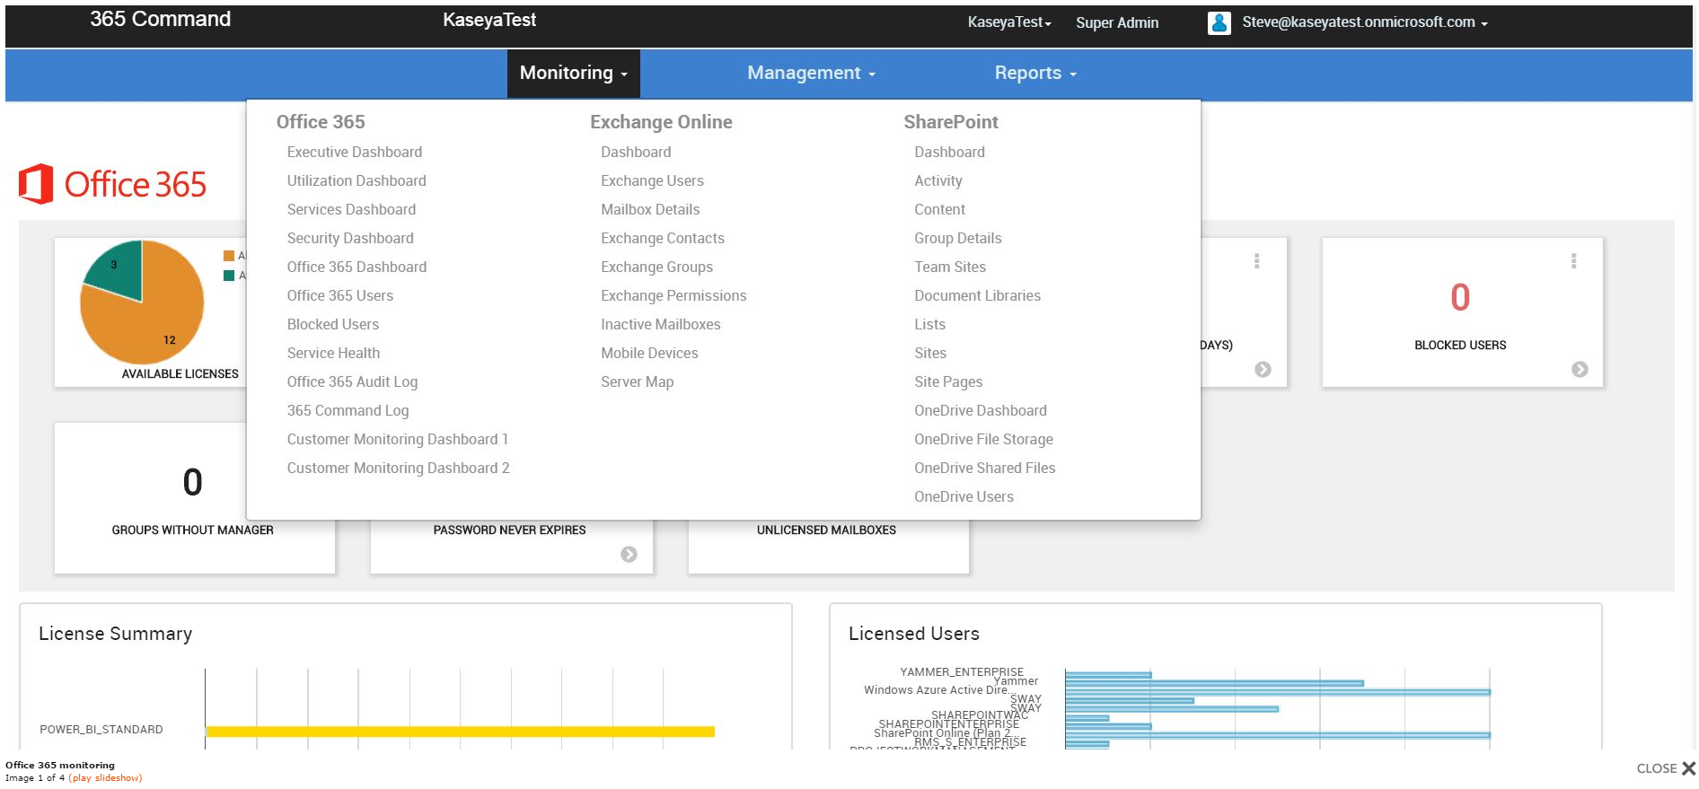This screenshot has height=789, width=1699.
Task: Open the Steve@kaseyatest account dropdown
Action: pyautogui.click(x=1365, y=22)
